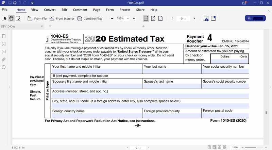272x150 pixels.
Task: Expand the right panel arrow handle
Action: [x=270, y=87]
